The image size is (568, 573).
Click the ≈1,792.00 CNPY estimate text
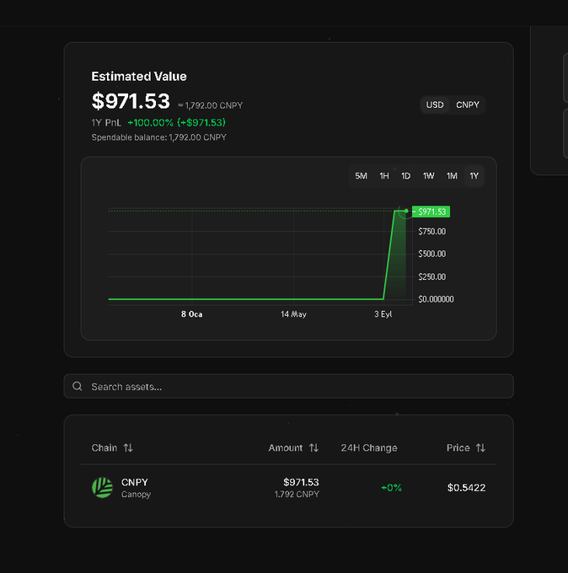211,105
